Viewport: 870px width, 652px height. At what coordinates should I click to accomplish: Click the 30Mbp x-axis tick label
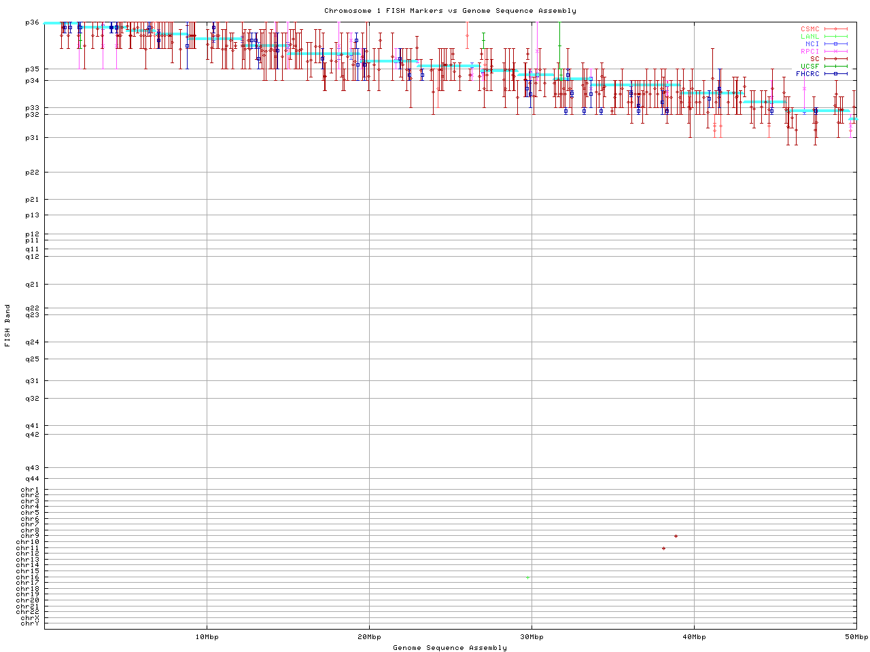pyautogui.click(x=532, y=637)
